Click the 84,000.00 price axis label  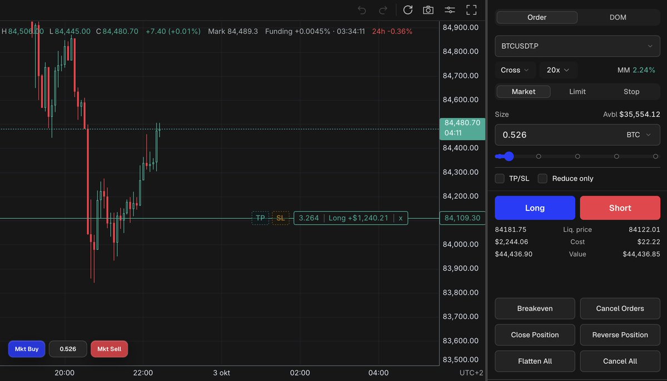click(460, 244)
